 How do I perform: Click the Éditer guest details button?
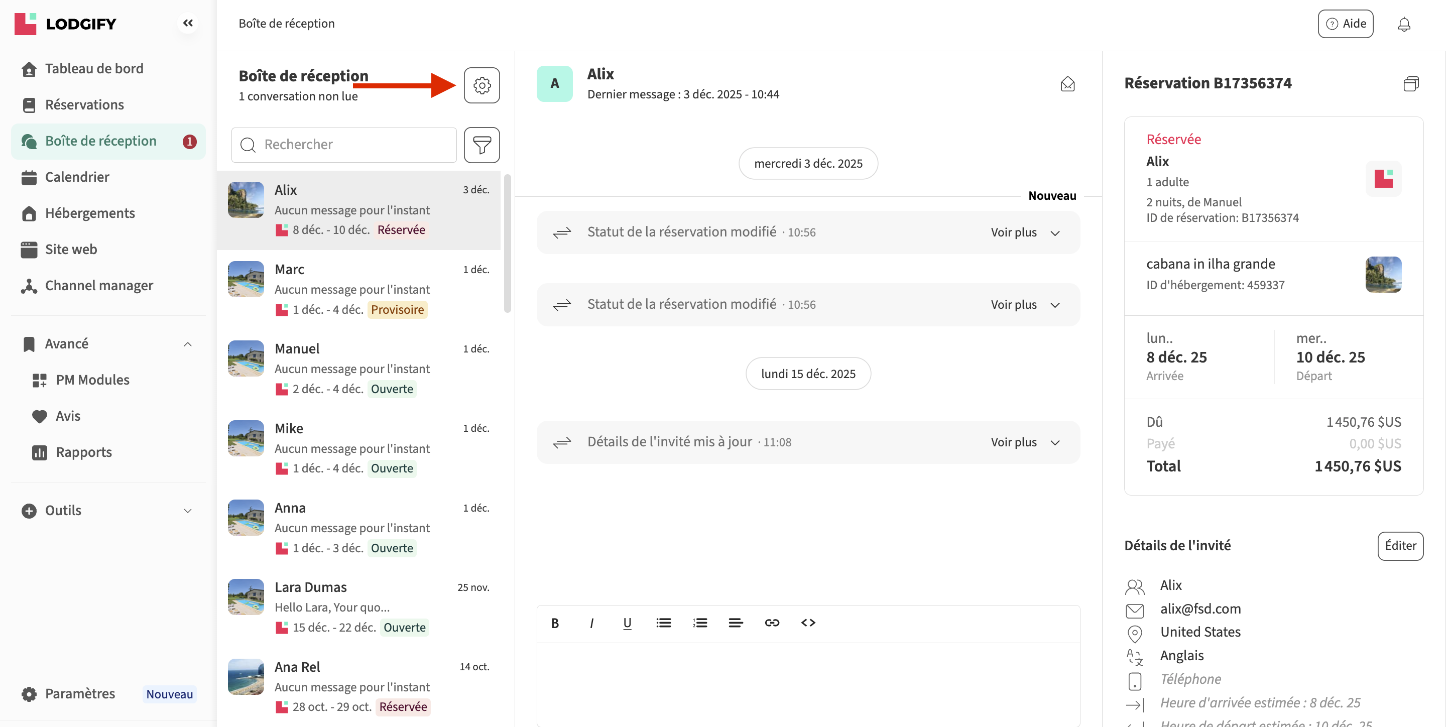click(1399, 545)
